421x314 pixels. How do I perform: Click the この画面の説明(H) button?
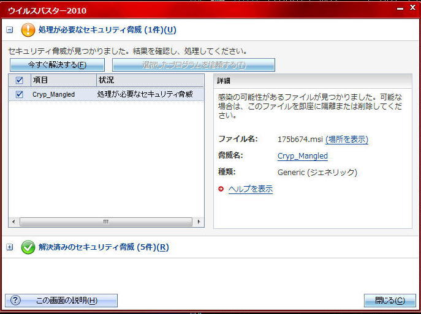point(61,301)
